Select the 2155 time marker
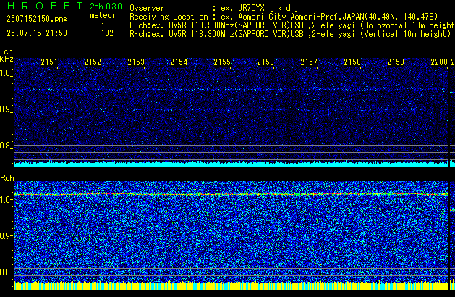 coord(222,62)
